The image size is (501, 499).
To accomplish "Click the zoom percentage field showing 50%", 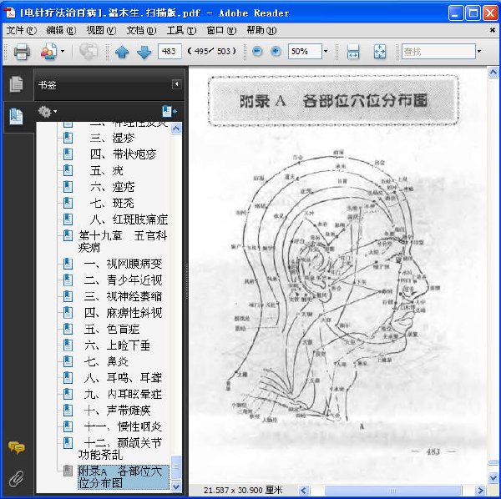I will pos(305,52).
